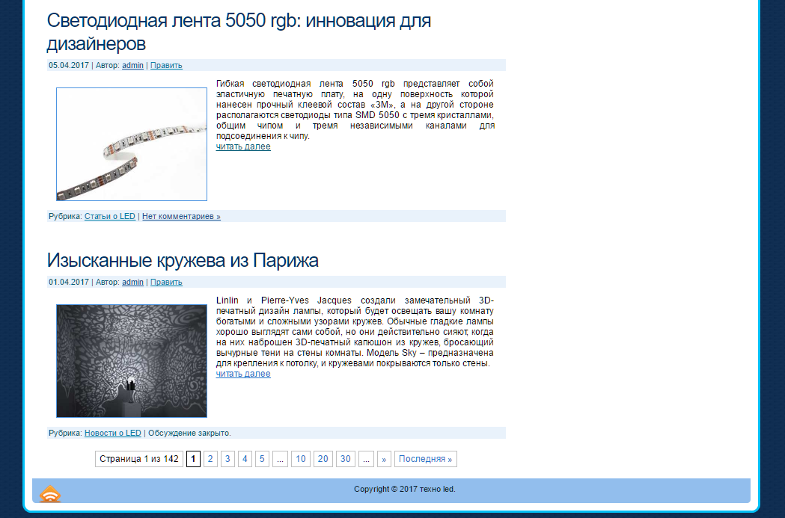The image size is (785, 518).
Task: Click Обсуждение закрыто. text
Action: 190,433
